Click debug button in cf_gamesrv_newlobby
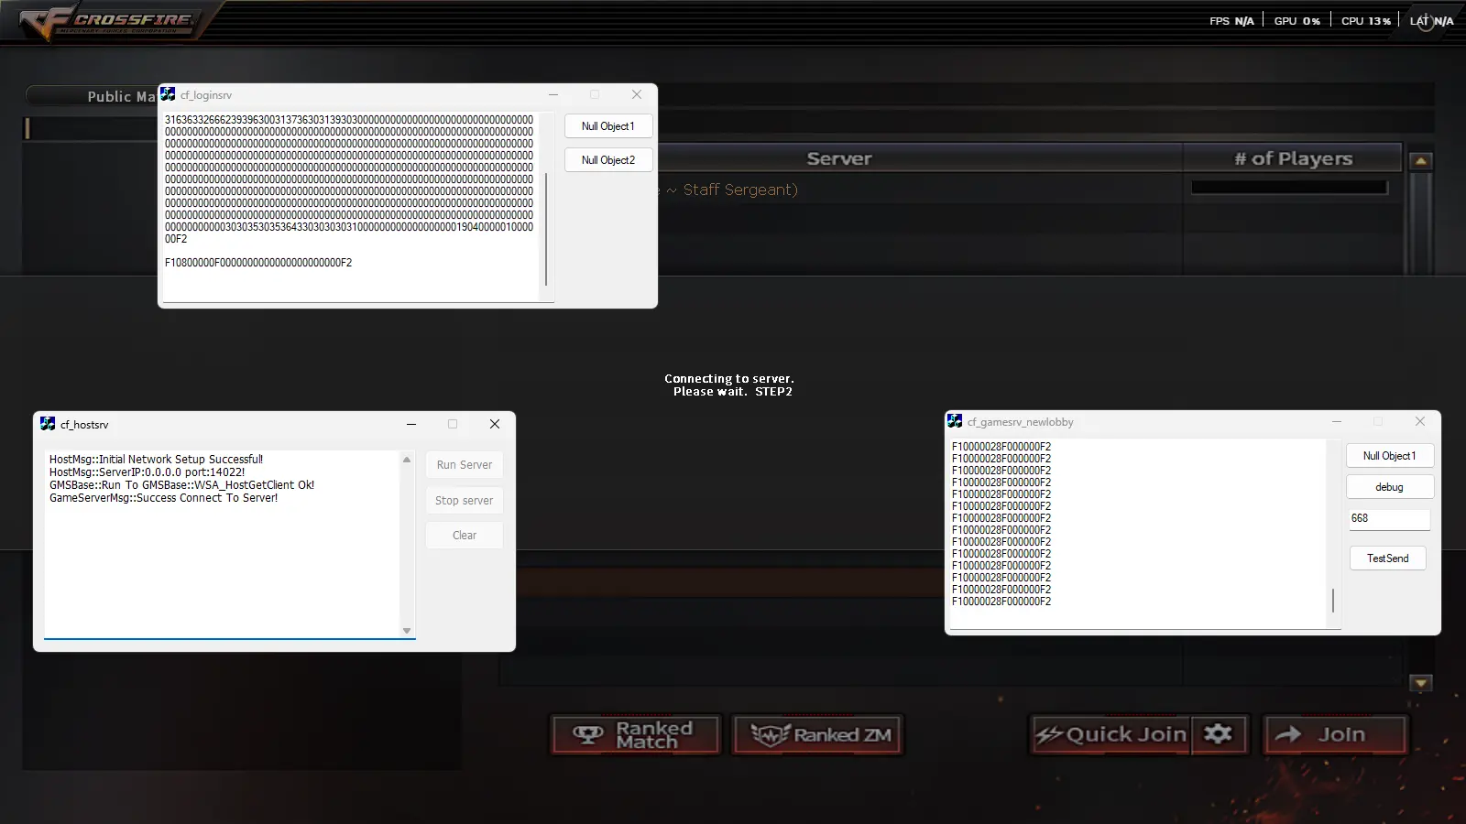 pos(1390,487)
